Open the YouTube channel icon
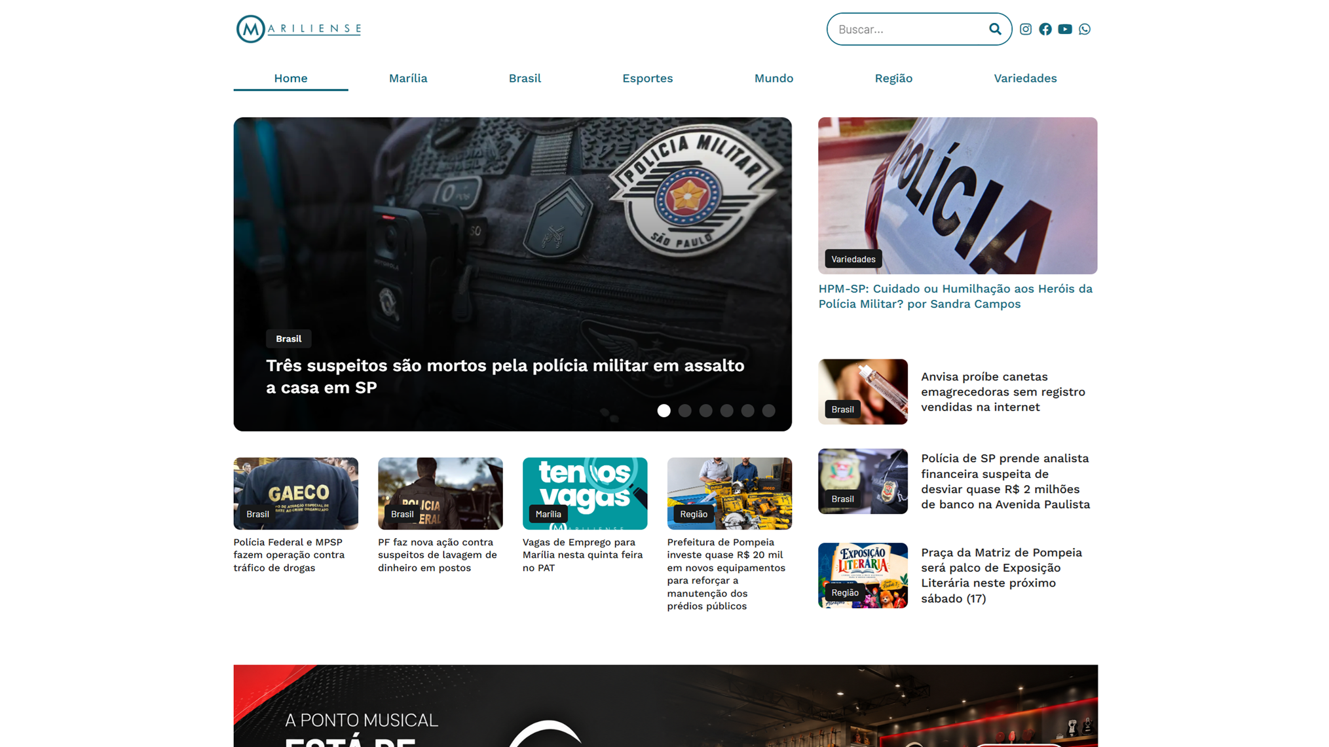 click(x=1064, y=29)
